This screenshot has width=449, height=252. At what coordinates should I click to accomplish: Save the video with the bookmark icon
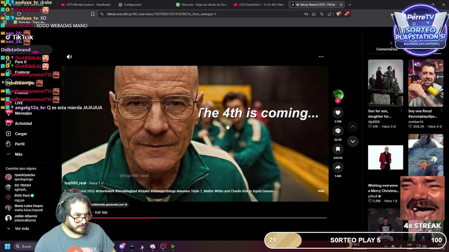[338, 149]
